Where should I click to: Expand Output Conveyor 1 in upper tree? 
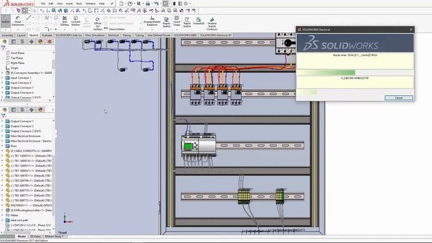click(2, 88)
